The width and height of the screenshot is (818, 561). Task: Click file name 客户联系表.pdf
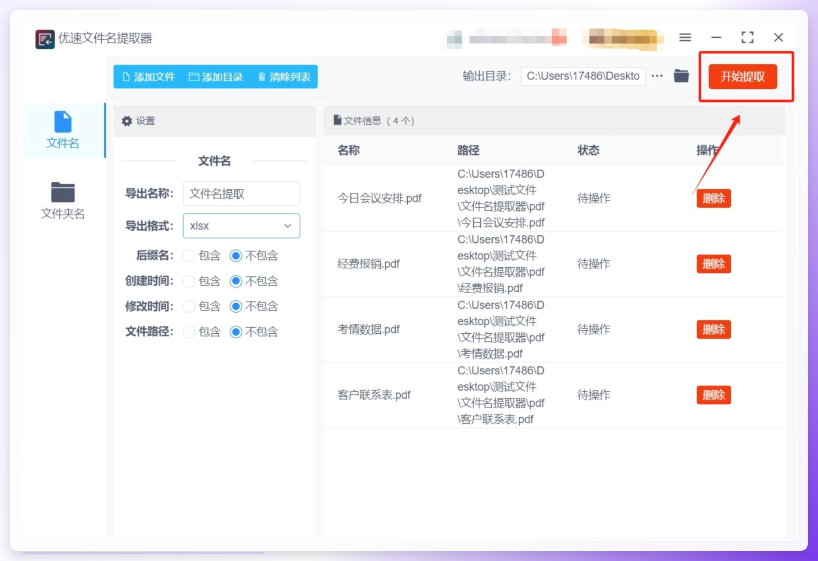[374, 395]
